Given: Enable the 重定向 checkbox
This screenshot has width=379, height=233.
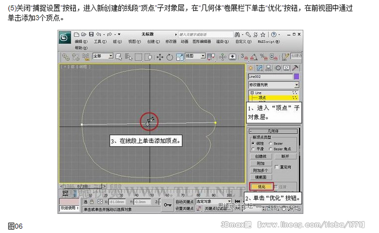Looking at the screenshot, I should pyautogui.click(x=277, y=167).
